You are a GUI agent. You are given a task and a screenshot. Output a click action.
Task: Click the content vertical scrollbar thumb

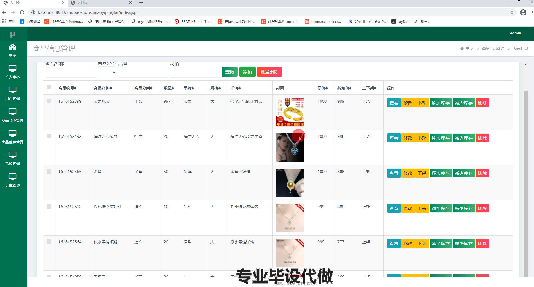click(x=526, y=183)
